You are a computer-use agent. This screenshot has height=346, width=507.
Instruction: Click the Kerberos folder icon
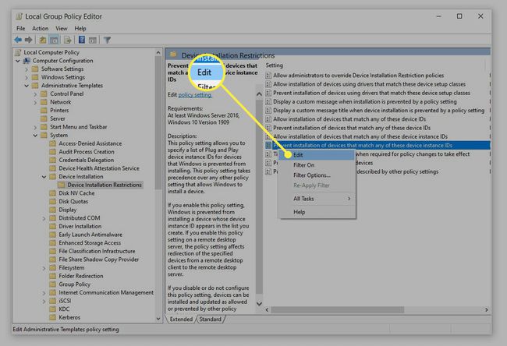53,318
